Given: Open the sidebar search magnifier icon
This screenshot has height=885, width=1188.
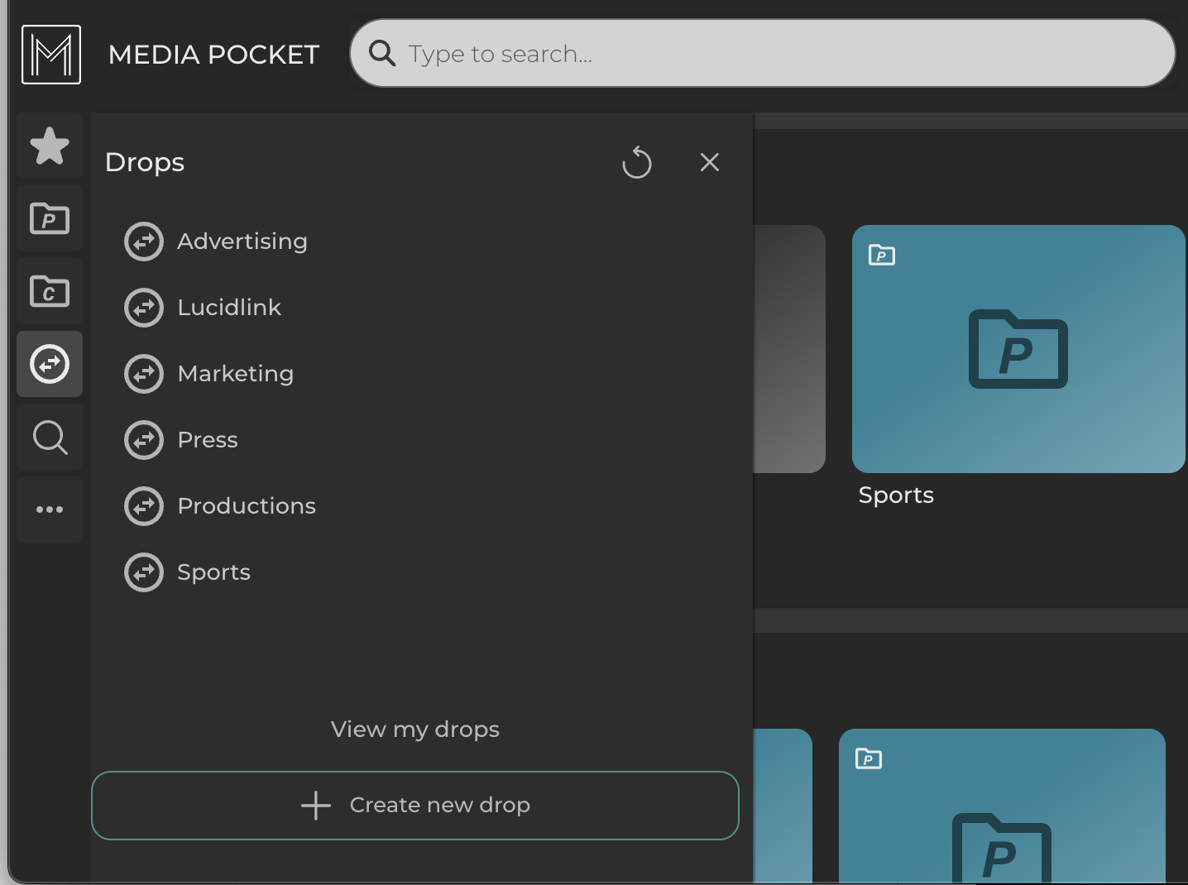Looking at the screenshot, I should click(50, 437).
